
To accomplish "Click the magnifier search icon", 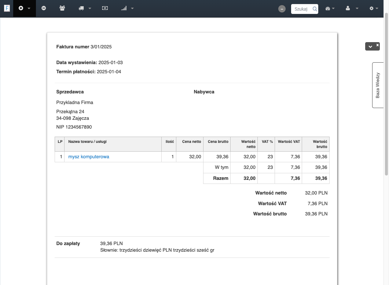I will tap(315, 9).
